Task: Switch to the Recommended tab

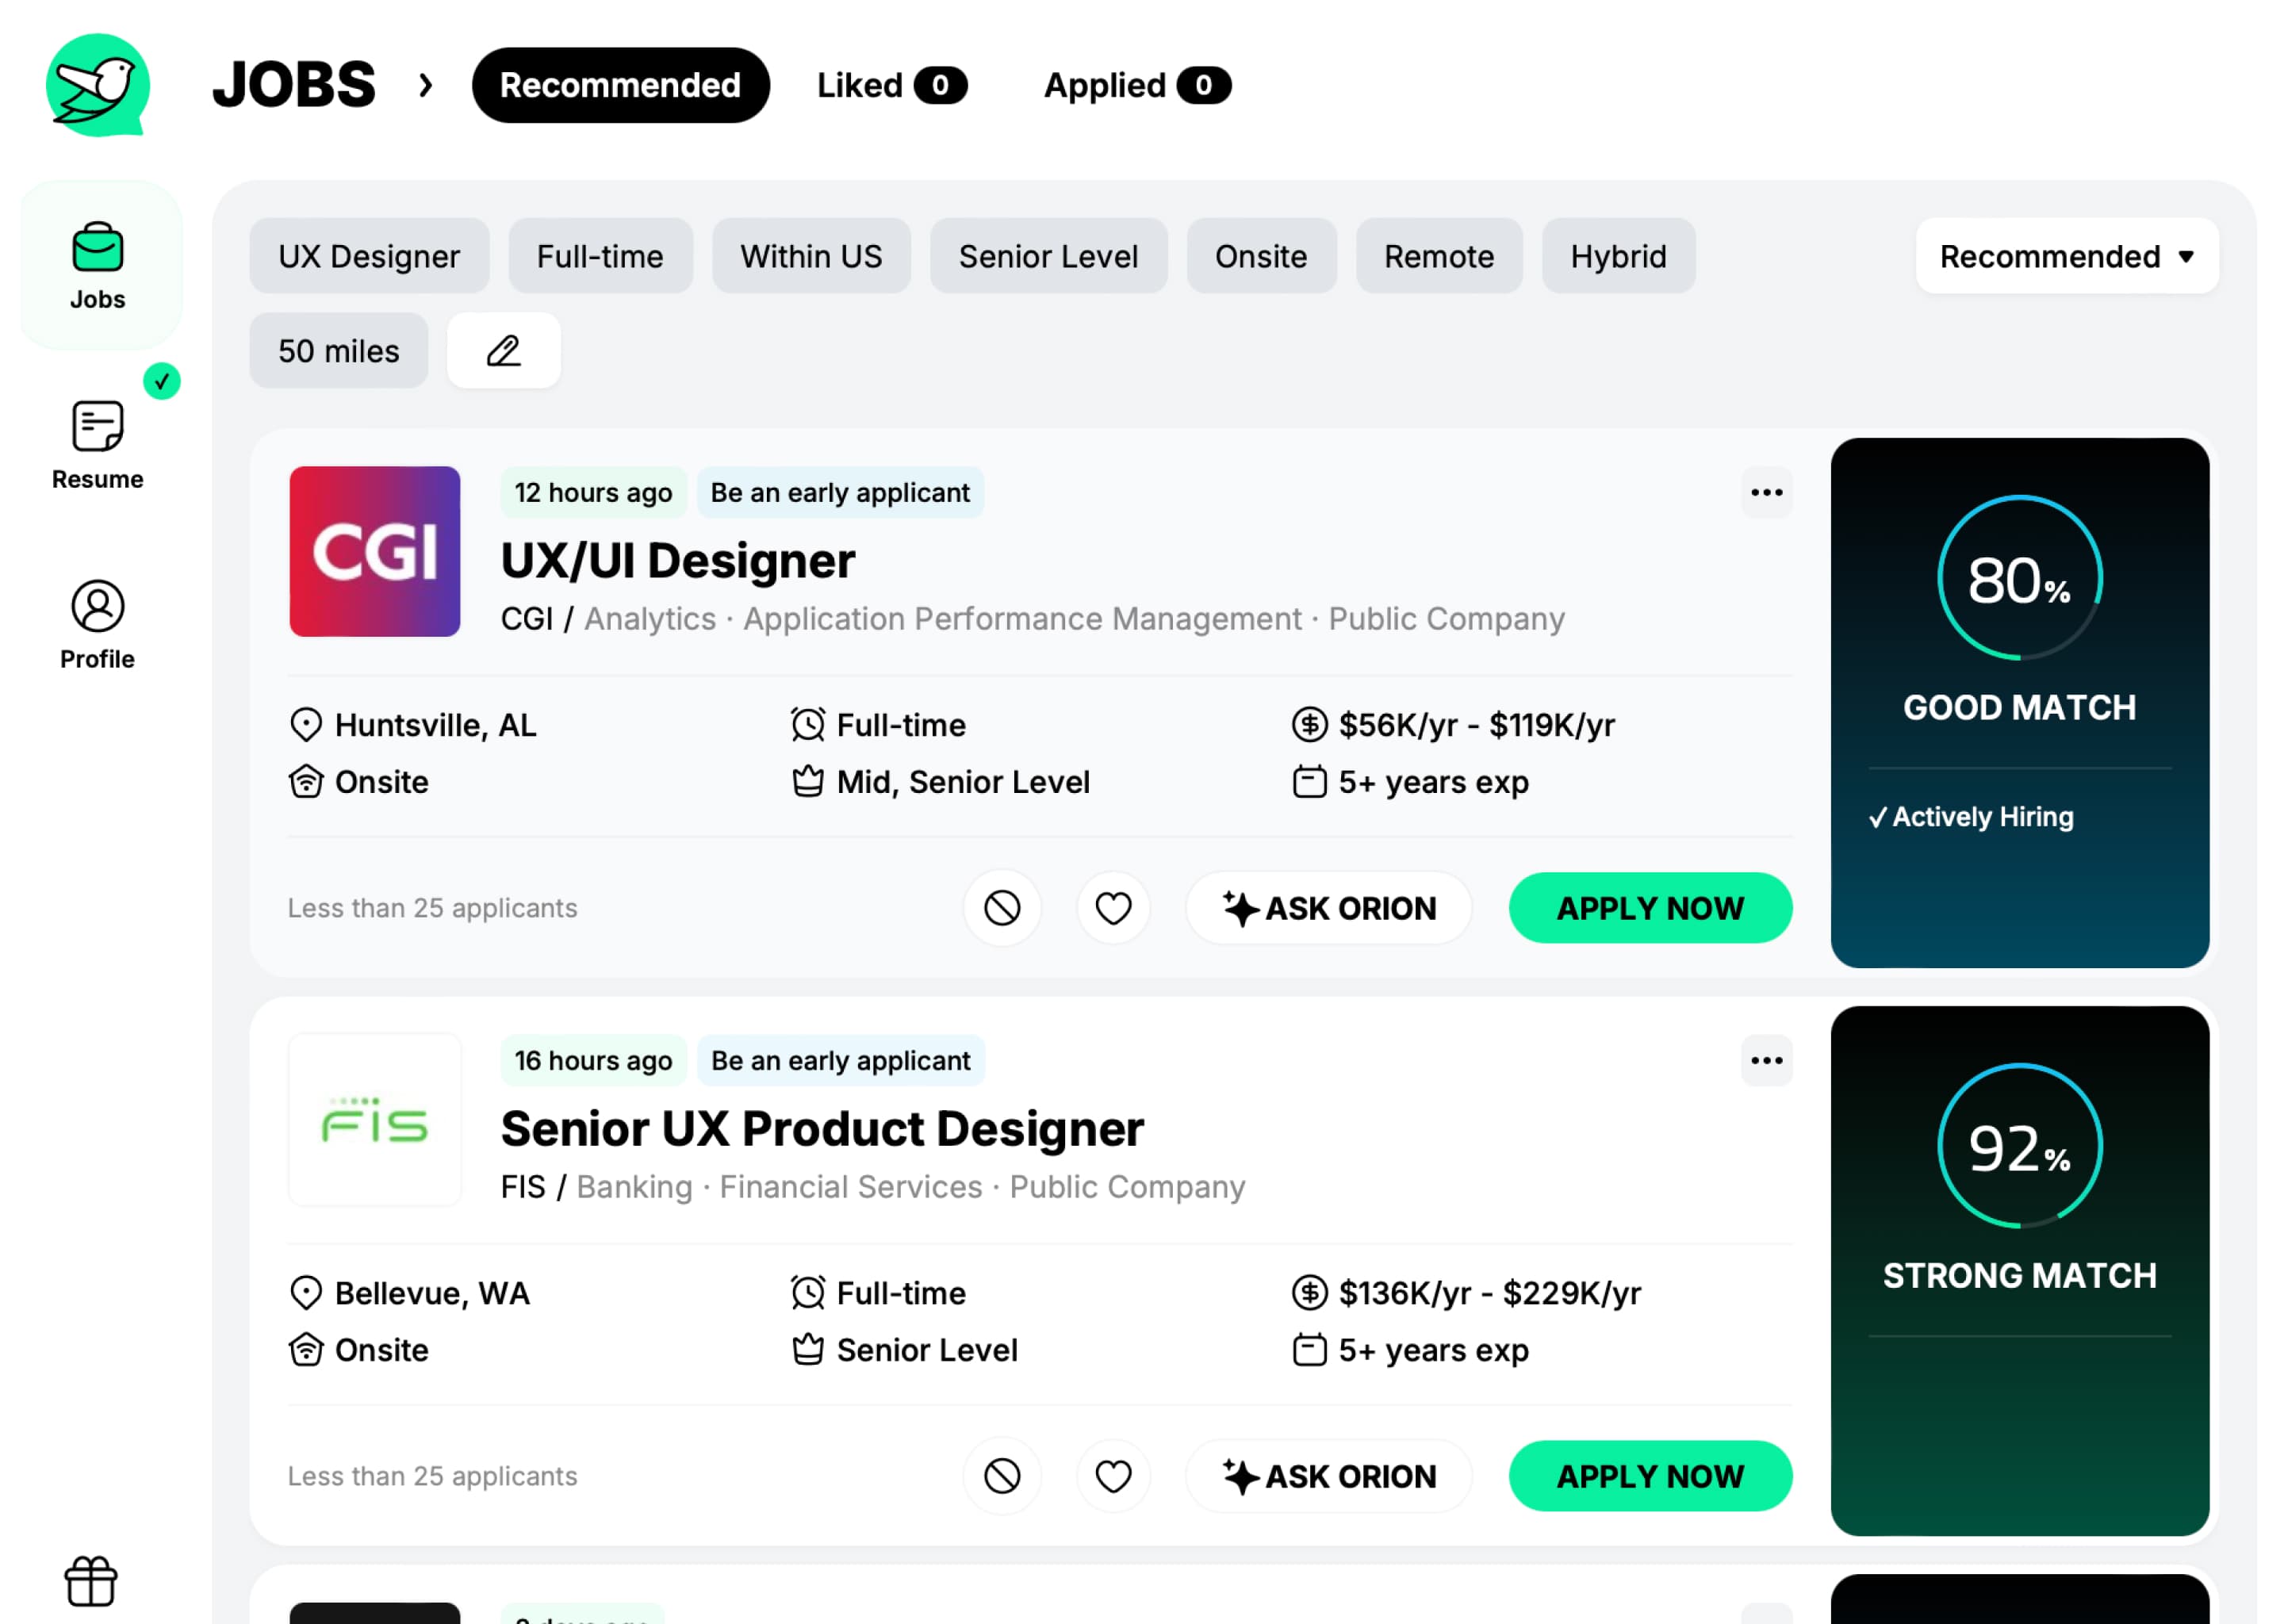Action: click(620, 85)
